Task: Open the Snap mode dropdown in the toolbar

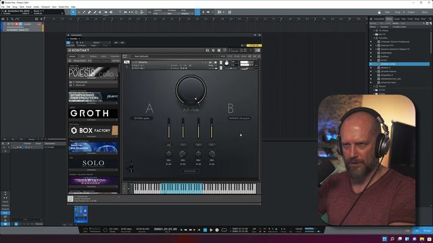Action: [187, 13]
